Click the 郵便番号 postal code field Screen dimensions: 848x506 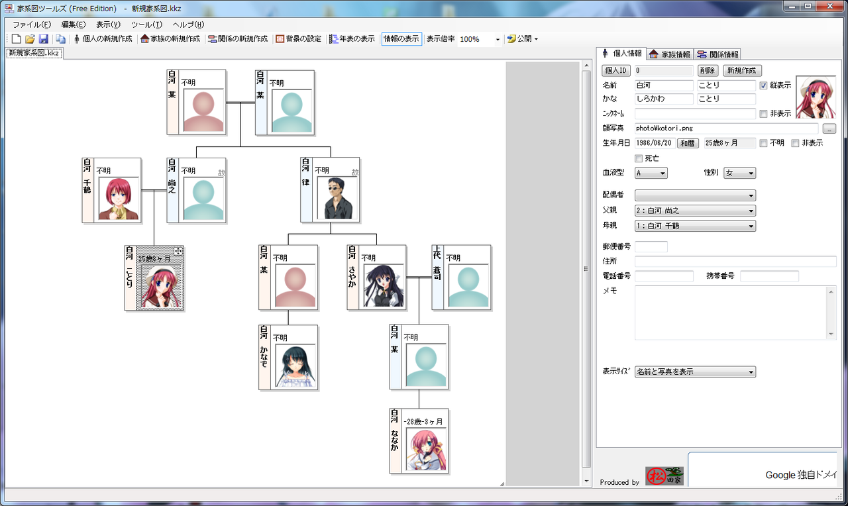(x=651, y=246)
